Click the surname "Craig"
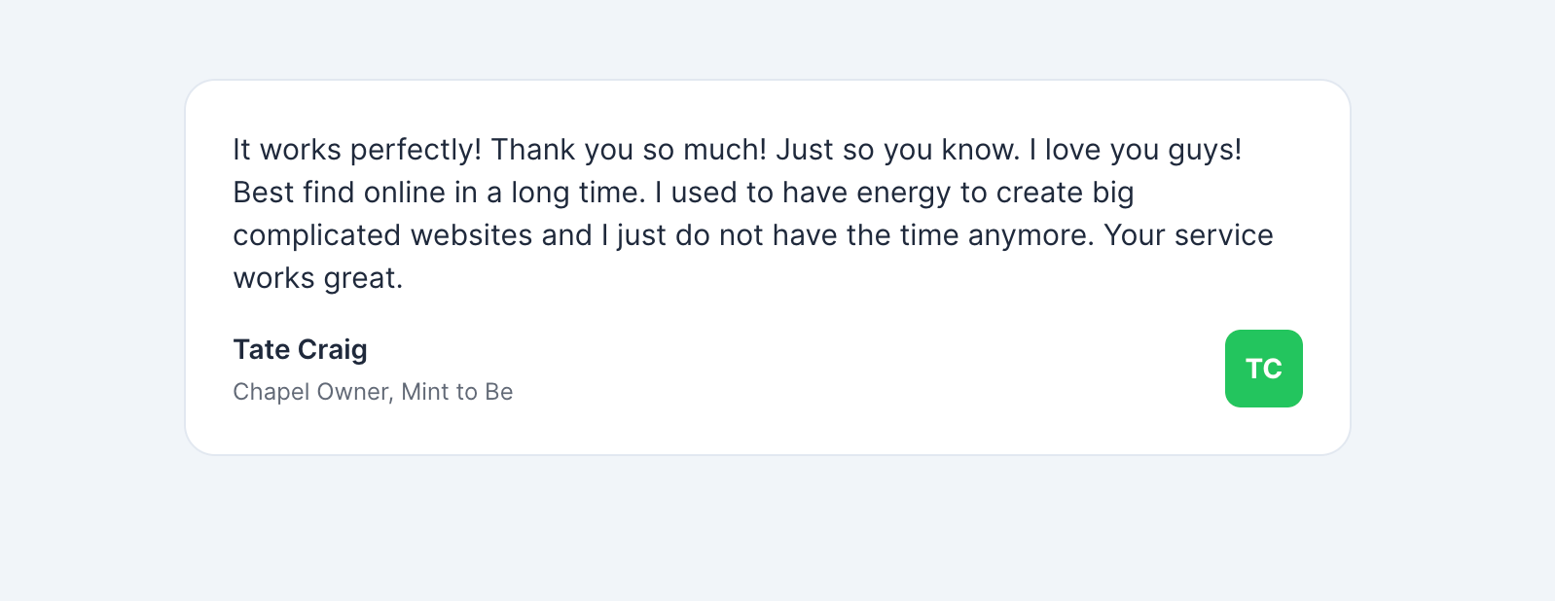Screen dimensions: 1555x601 333,349
